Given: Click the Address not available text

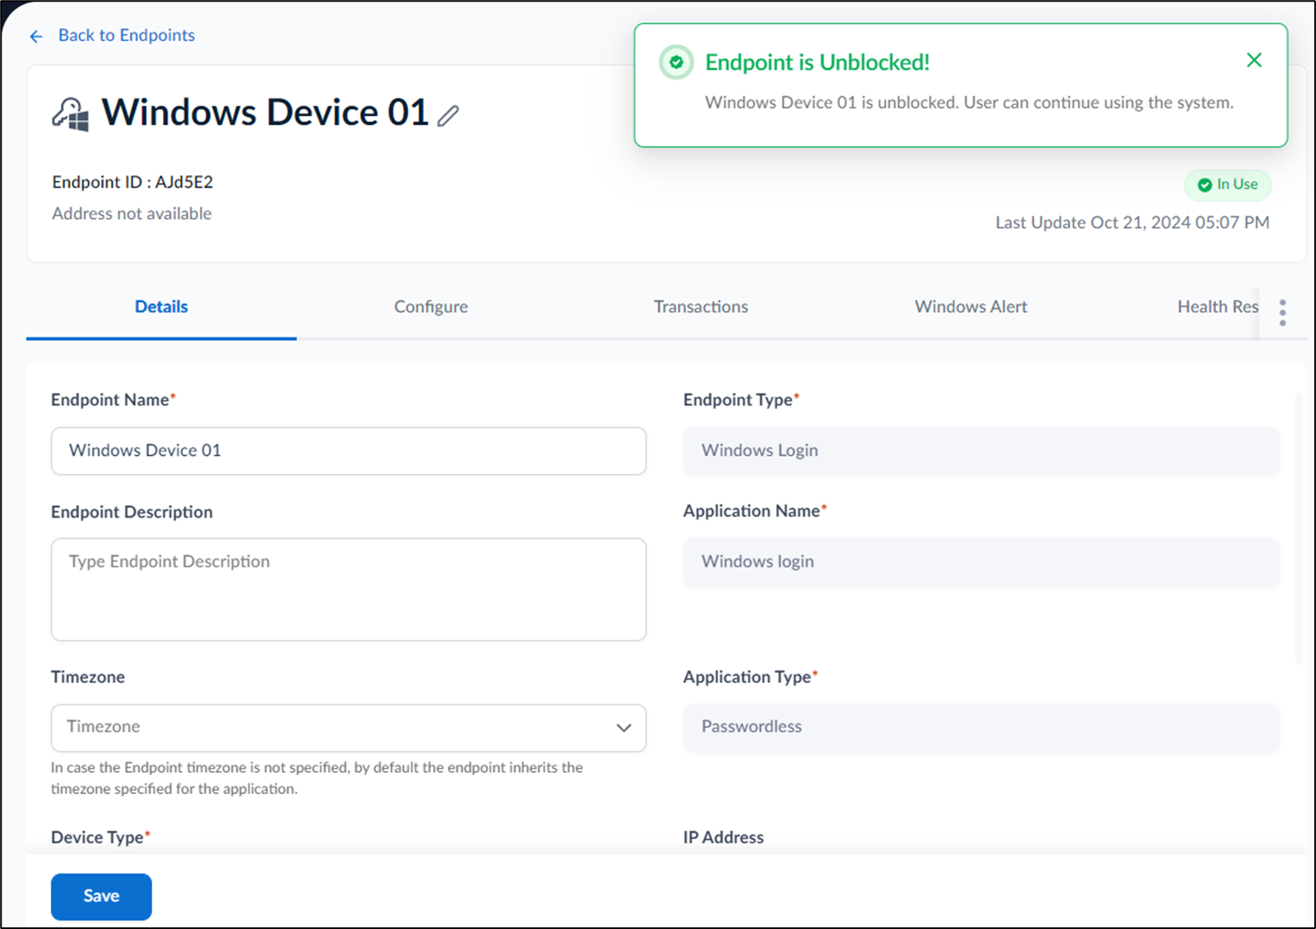Looking at the screenshot, I should click(132, 214).
